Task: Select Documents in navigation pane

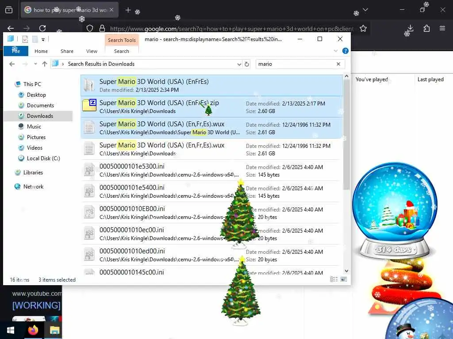Action: click(40, 105)
